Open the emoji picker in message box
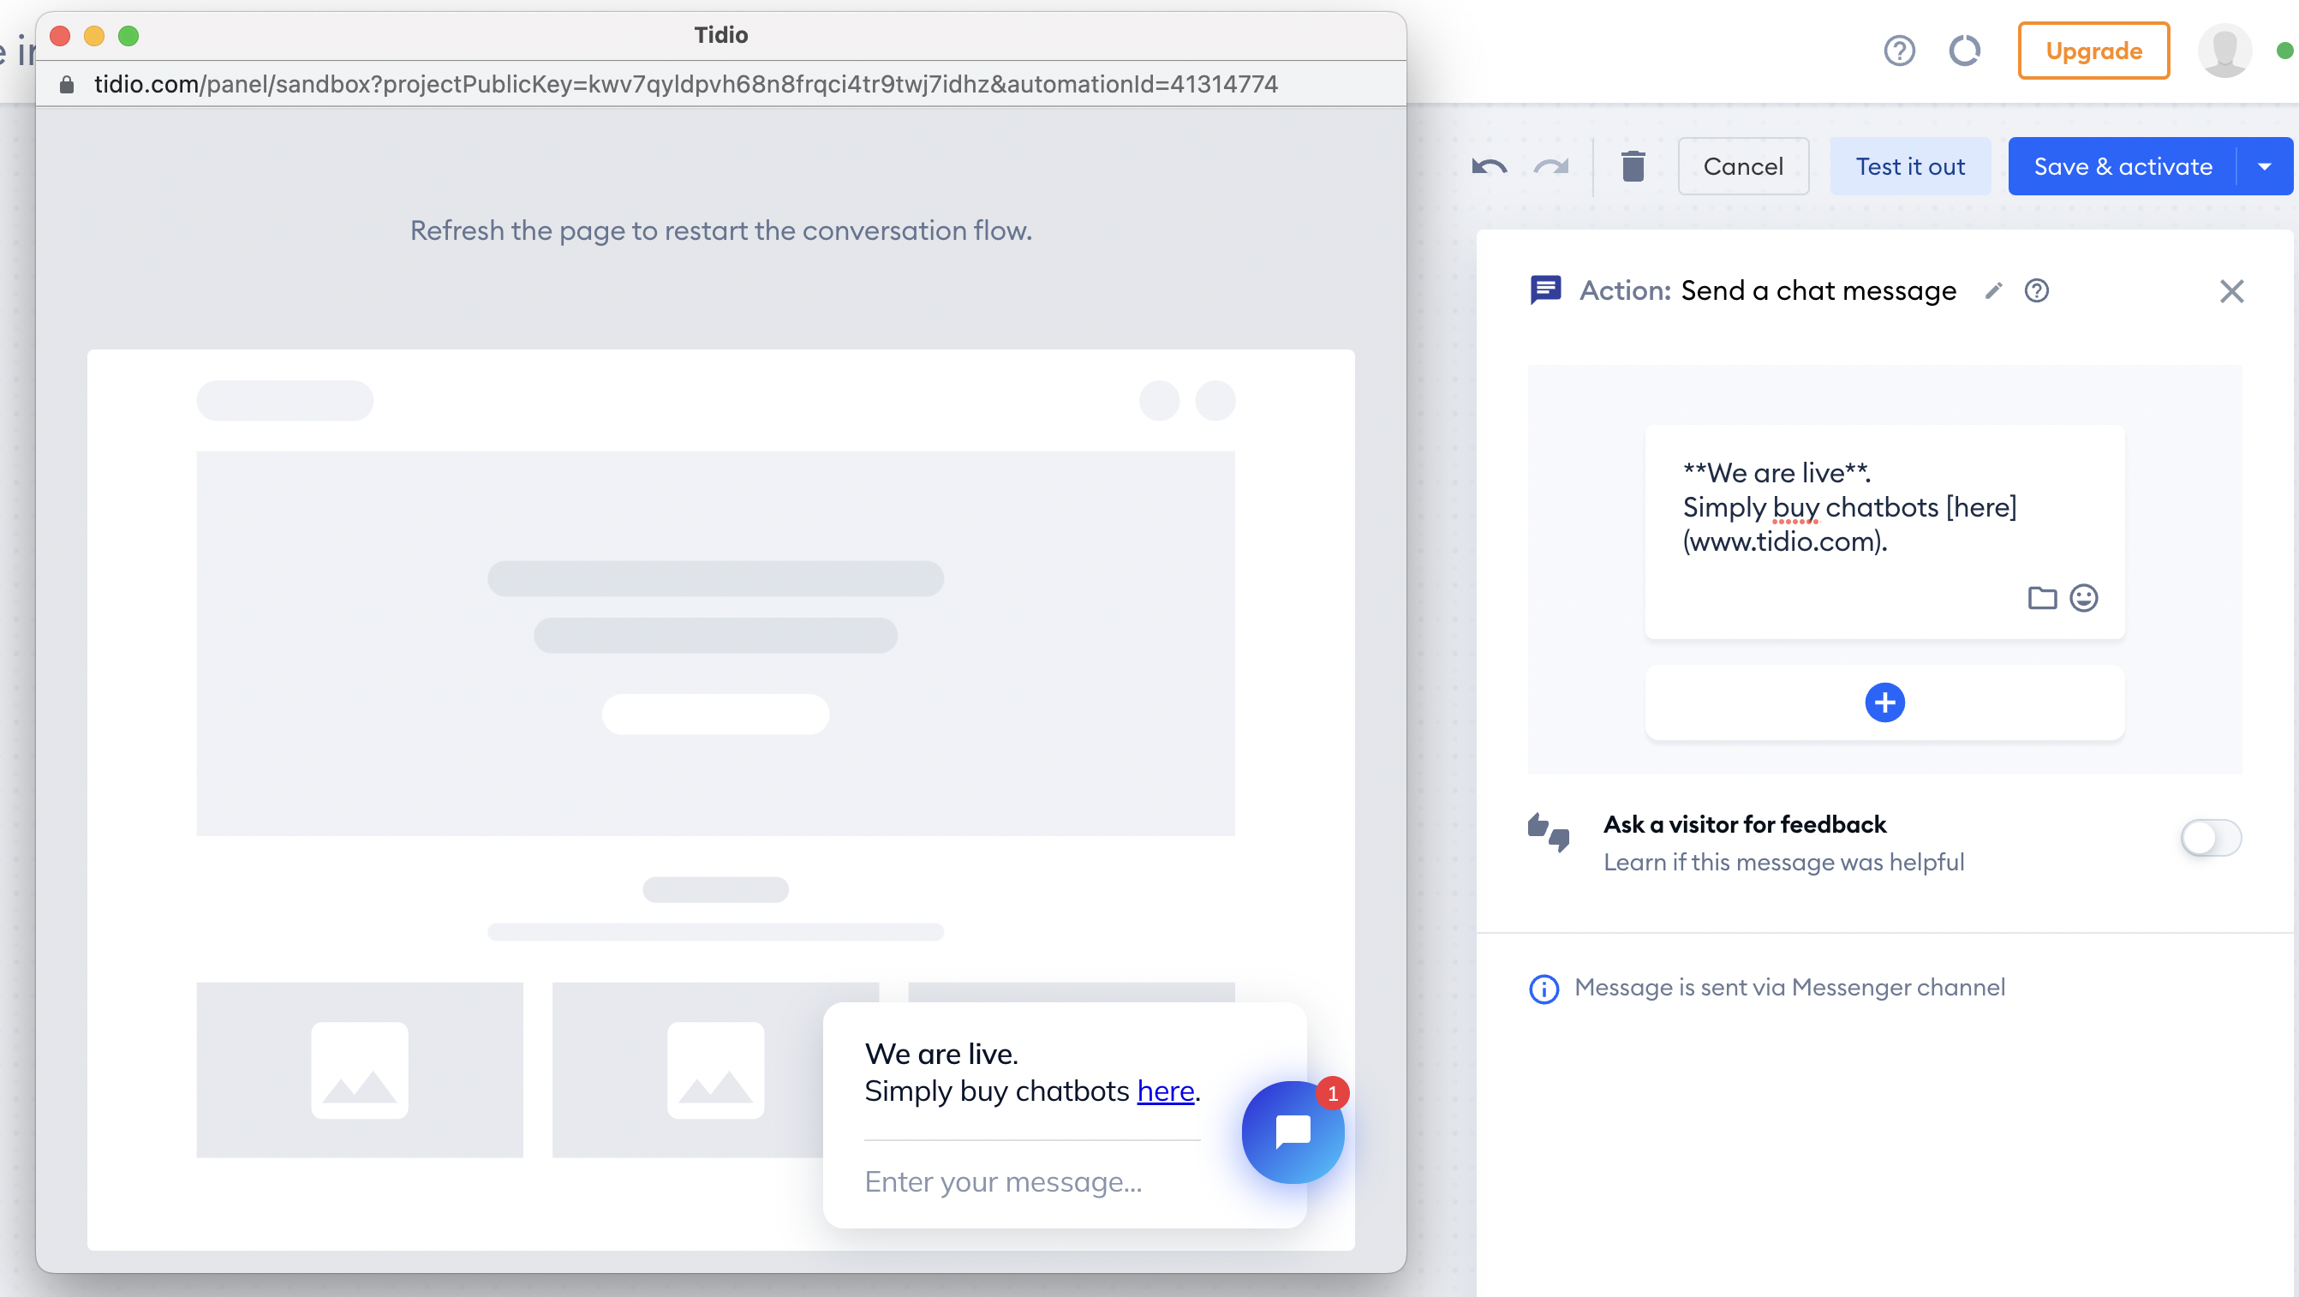This screenshot has width=2299, height=1297. tap(2083, 598)
